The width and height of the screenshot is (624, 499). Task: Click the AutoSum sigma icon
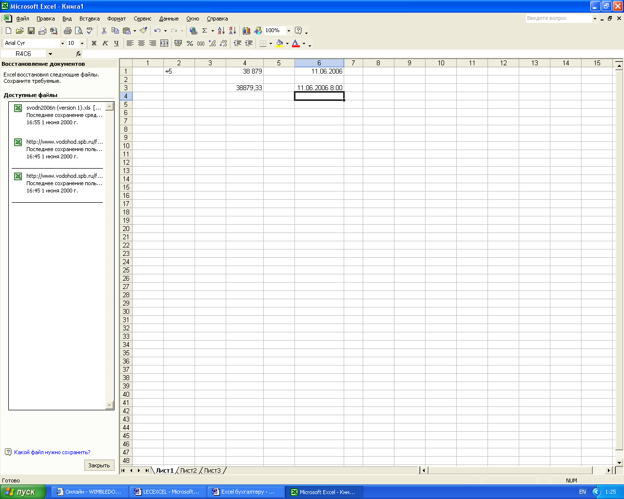tap(205, 31)
